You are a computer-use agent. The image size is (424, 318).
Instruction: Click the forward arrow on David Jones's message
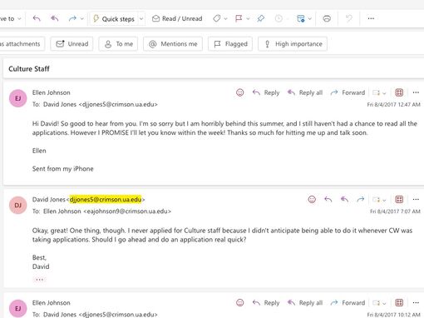click(x=361, y=199)
